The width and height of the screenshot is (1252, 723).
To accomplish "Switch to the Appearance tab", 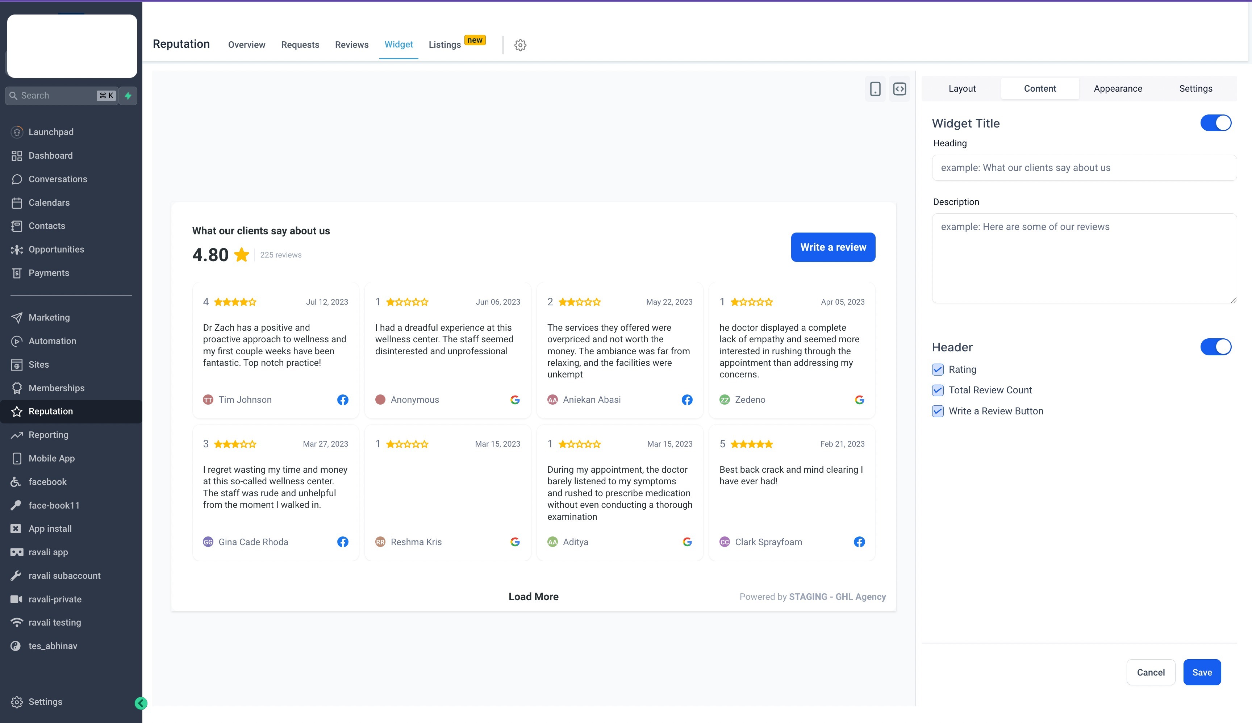I will click(1117, 89).
